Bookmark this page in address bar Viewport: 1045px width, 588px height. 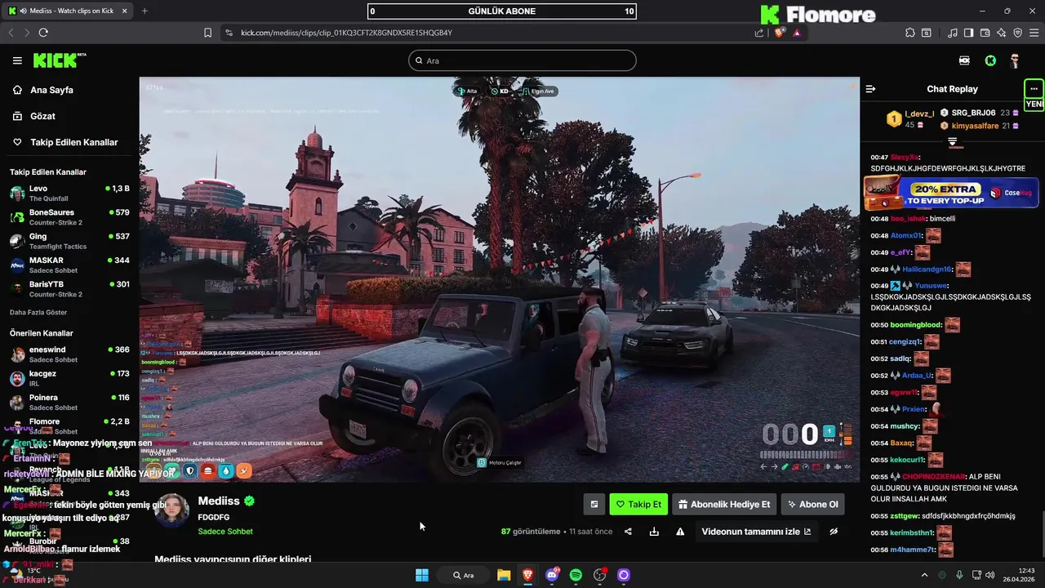207,33
